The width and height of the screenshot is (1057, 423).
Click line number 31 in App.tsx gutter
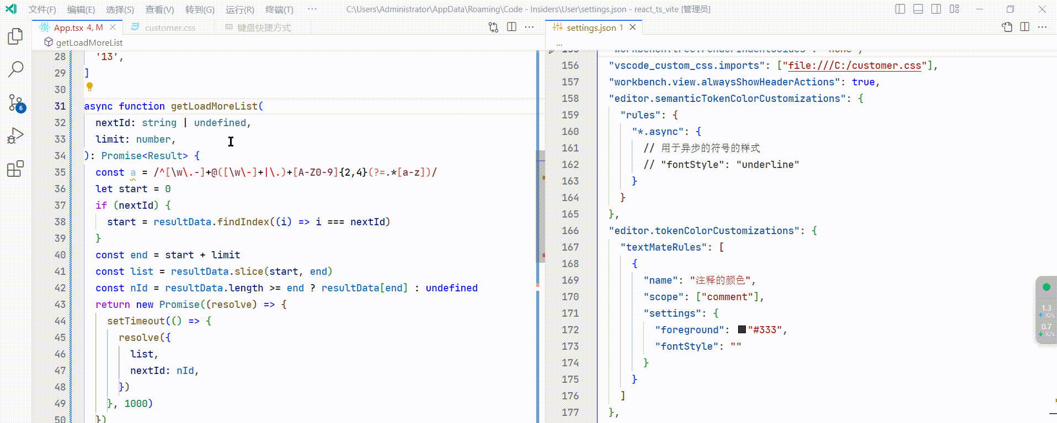[x=60, y=106]
